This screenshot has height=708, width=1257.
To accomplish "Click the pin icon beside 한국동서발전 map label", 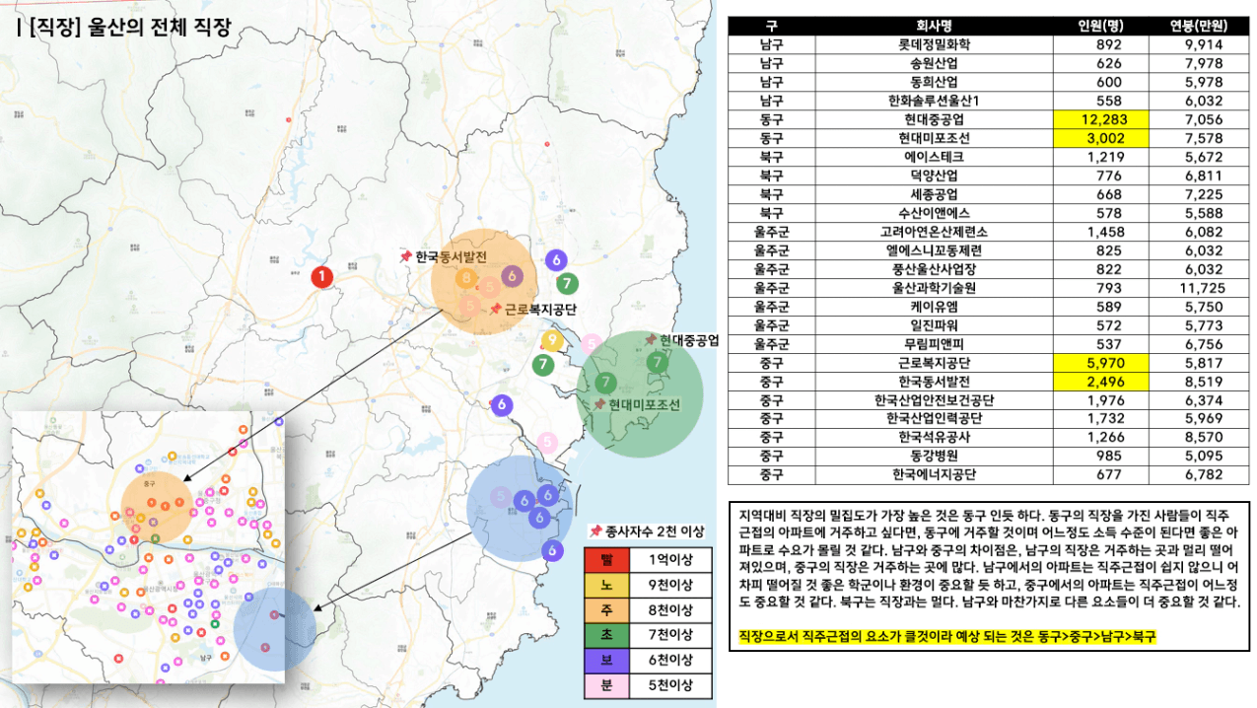I will [405, 256].
